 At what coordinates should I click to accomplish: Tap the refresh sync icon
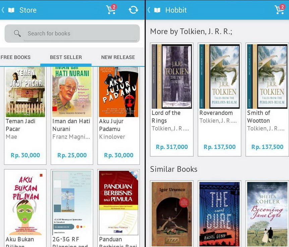pyautogui.click(x=133, y=10)
